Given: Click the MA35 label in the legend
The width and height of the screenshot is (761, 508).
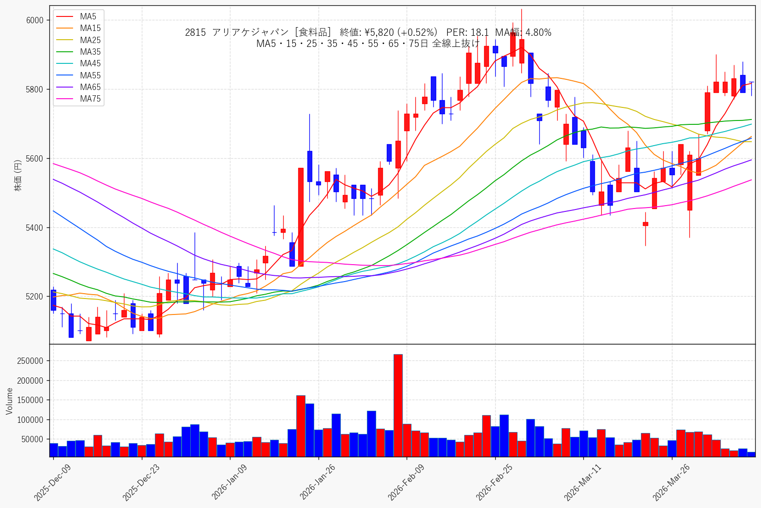Looking at the screenshot, I should coord(91,52).
